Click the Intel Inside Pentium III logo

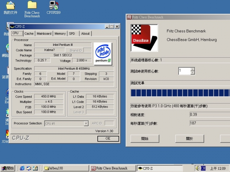103,54
